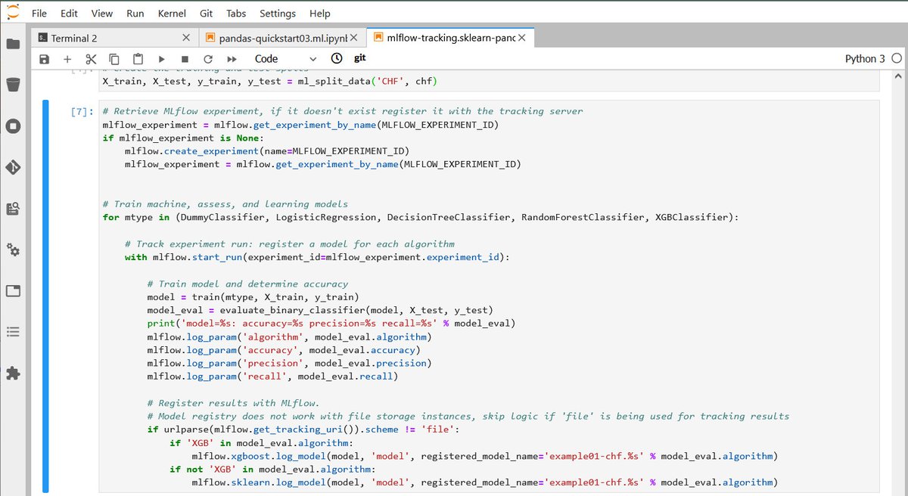Image resolution: width=908 pixels, height=496 pixels.
Task: Open the Code cell type dropdown
Action: (x=286, y=57)
